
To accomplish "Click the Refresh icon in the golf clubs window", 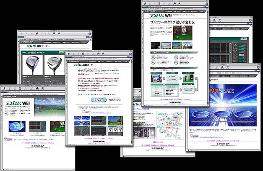I will tap(37, 34).
